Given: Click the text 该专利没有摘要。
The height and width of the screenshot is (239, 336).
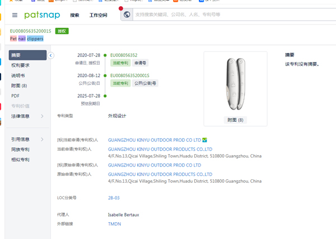Looking at the screenshot, I should (302, 64).
